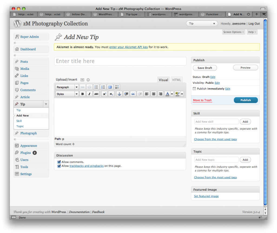Image resolution: width=277 pixels, height=233 pixels.
Task: Switch to the 'Tip type' browser tab
Action: (131, 15)
